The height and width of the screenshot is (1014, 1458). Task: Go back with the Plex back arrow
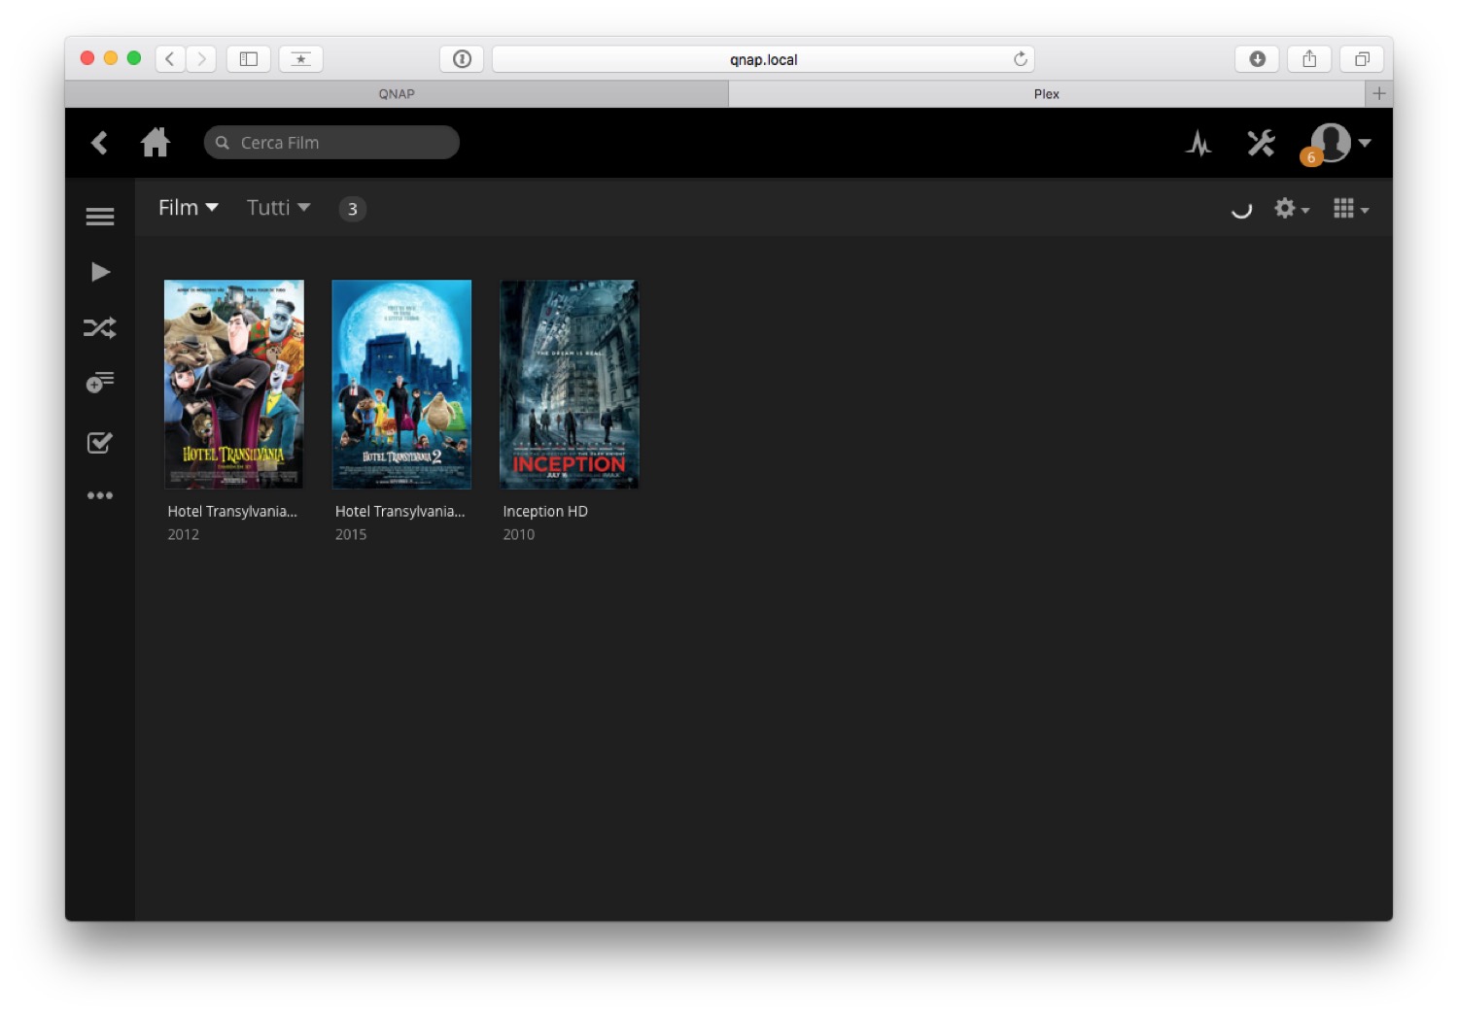pyautogui.click(x=99, y=143)
